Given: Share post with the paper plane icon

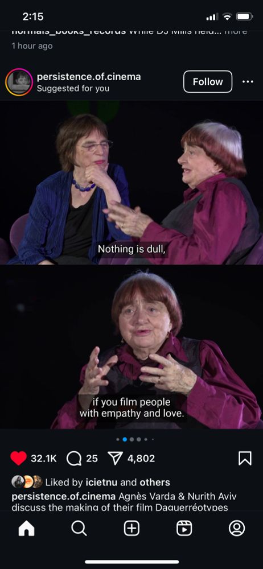Looking at the screenshot, I should point(116,458).
